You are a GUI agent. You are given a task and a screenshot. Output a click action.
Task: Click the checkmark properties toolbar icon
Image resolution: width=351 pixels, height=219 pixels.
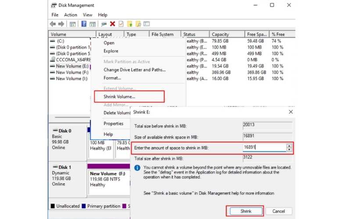[x=121, y=24]
